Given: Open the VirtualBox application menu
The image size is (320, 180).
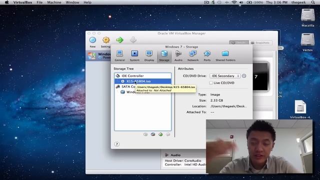Looking at the screenshot, I should (22, 2).
